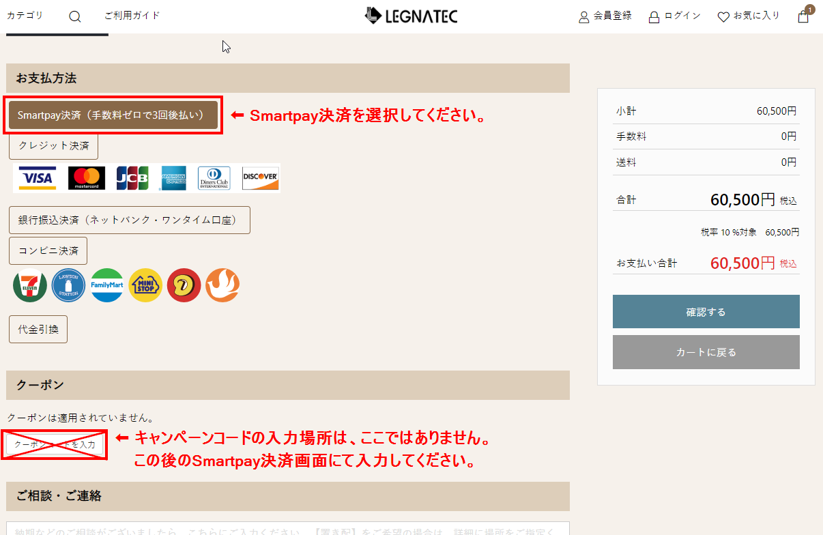Image resolution: width=823 pixels, height=535 pixels.
Task: Open the ご利用ガイド menu
Action: pyautogui.click(x=132, y=15)
